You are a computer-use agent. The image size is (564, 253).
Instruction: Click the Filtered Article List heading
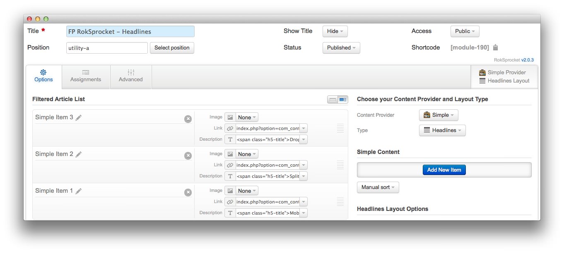[58, 99]
